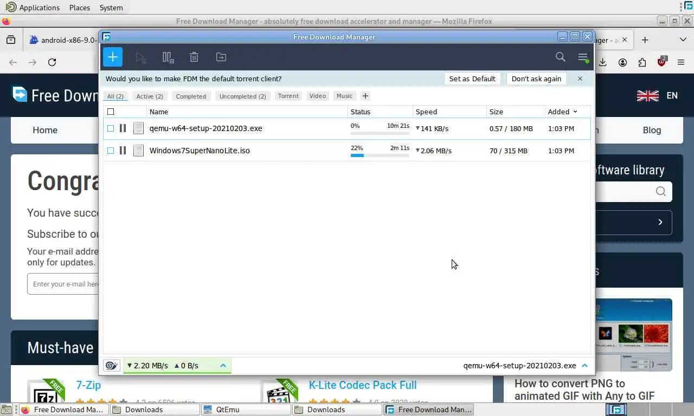Filter by Active (2) downloads
The height and width of the screenshot is (416, 694).
(x=150, y=96)
